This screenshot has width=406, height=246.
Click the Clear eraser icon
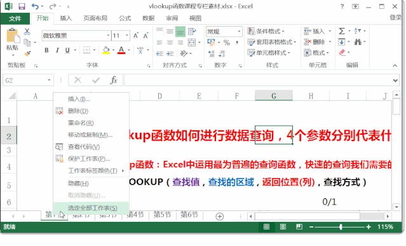(x=342, y=53)
